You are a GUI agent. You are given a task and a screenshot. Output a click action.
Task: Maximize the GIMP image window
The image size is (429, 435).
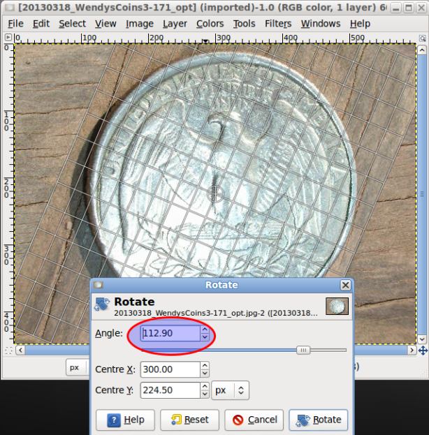[409, 8]
